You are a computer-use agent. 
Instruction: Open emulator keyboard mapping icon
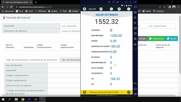click(x=135, y=12)
